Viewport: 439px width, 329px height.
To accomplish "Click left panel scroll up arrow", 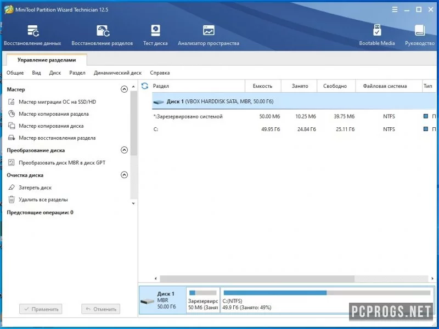I will 133,87.
